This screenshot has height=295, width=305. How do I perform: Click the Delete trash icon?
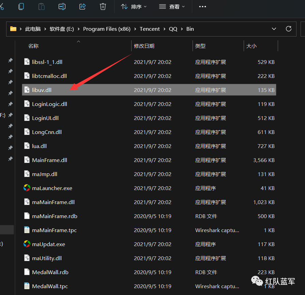tap(103, 6)
